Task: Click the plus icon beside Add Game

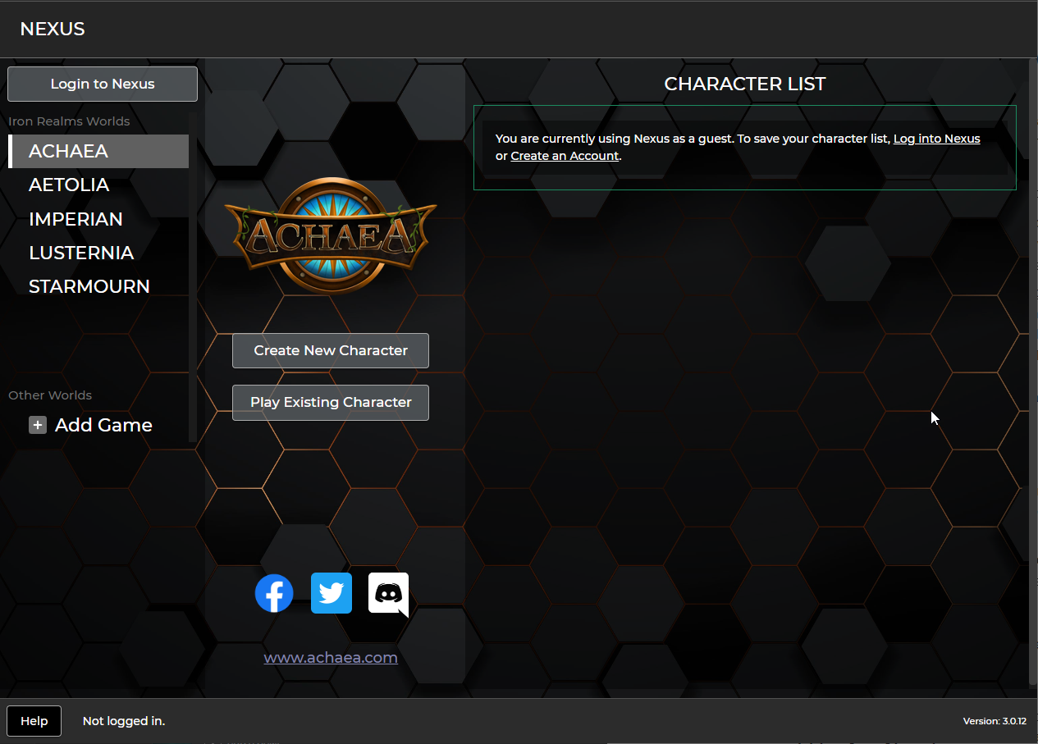Action: (x=38, y=425)
